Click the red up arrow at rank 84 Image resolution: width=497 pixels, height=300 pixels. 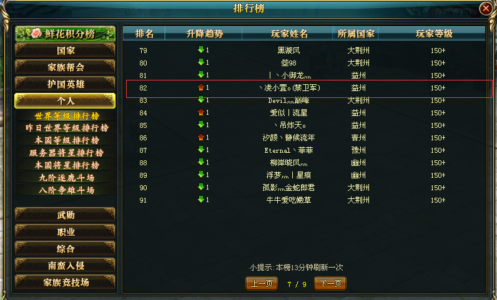(x=200, y=112)
